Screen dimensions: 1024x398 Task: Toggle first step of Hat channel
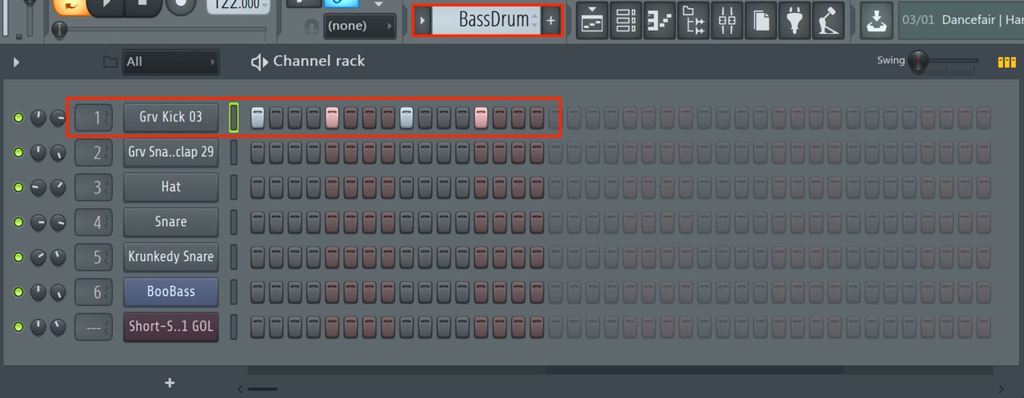258,188
